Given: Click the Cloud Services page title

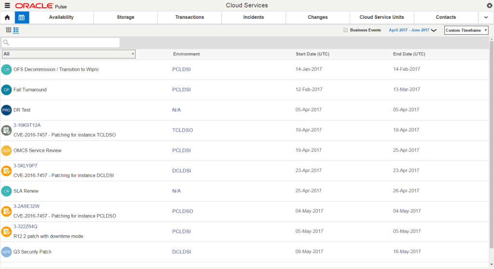Looking at the screenshot, I should point(247,5).
